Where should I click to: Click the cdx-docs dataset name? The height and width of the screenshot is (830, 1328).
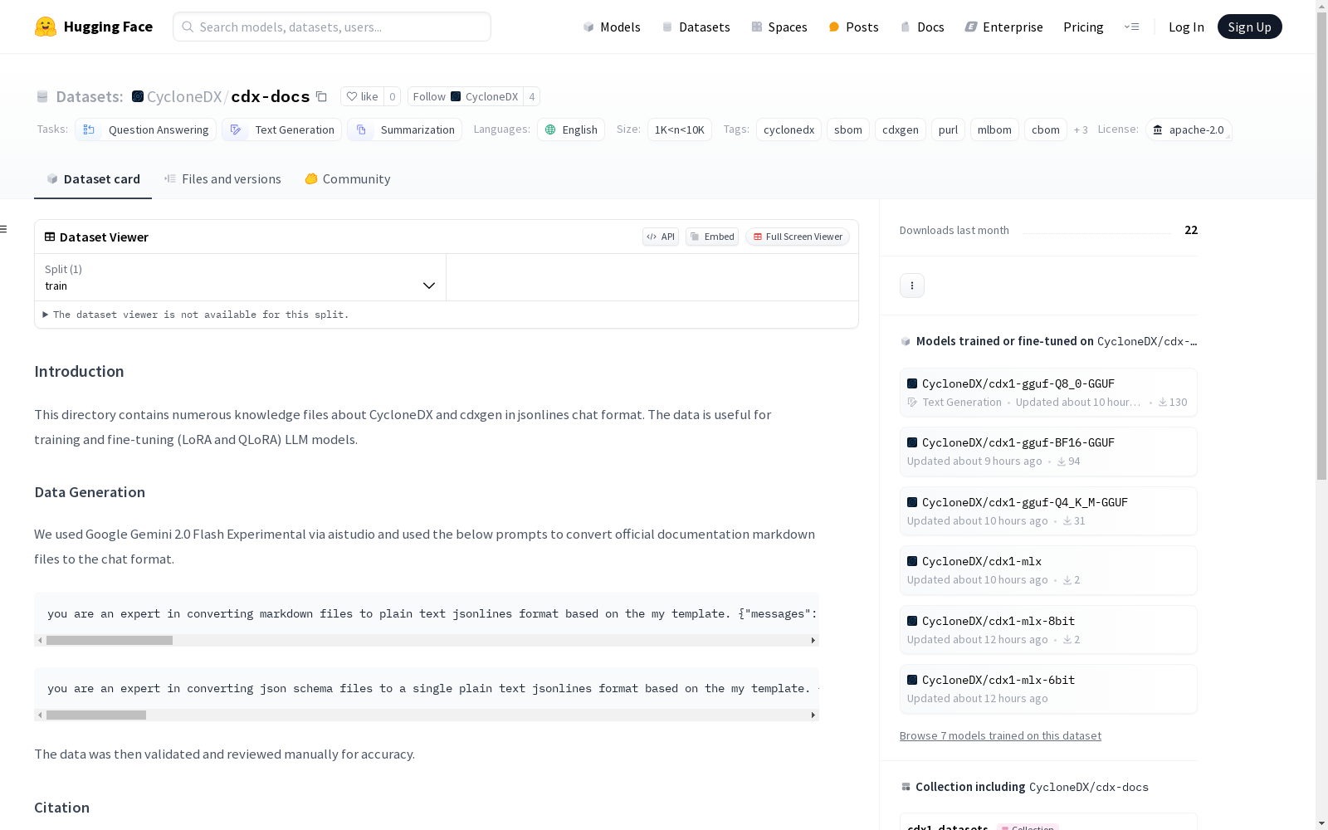point(271,96)
